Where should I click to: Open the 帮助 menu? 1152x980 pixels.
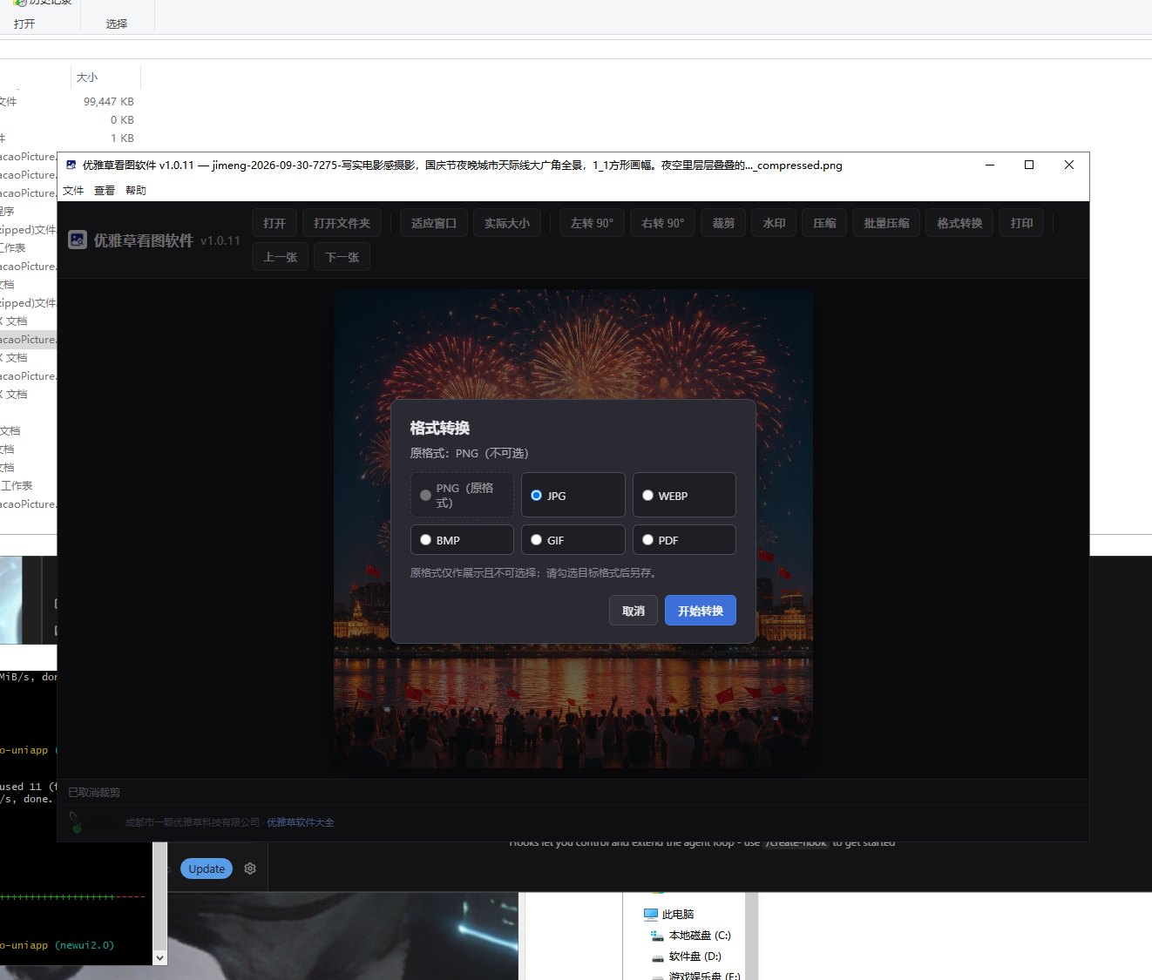point(136,190)
